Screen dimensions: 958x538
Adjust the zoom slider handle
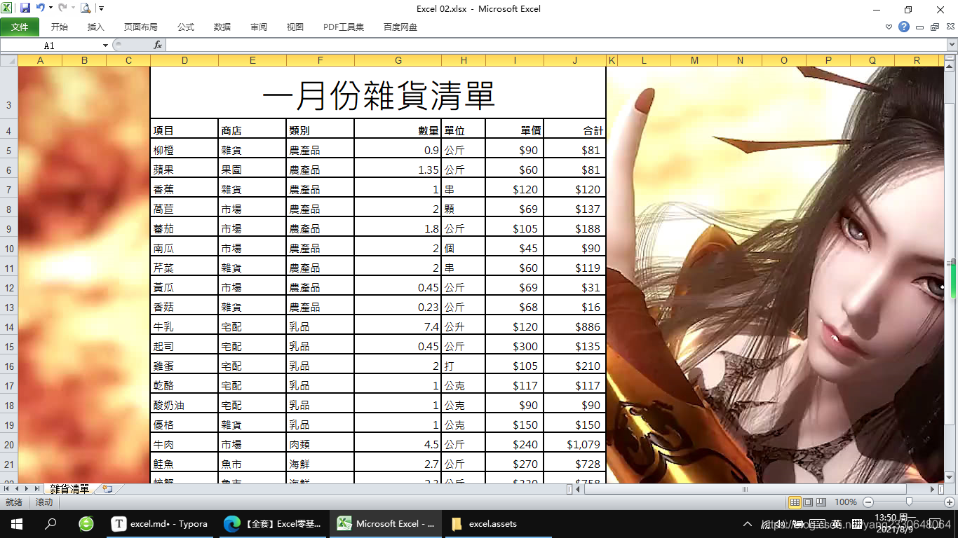tap(909, 502)
